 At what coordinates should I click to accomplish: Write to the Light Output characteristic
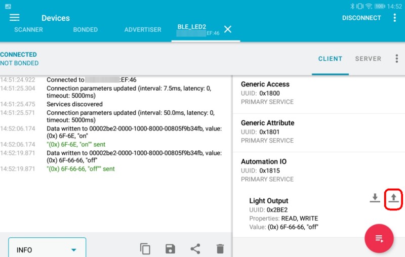click(393, 198)
